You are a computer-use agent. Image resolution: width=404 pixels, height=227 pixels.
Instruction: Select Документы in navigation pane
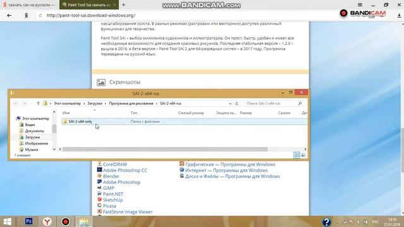pyautogui.click(x=32, y=131)
